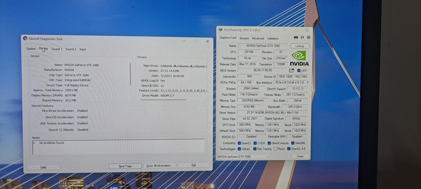
Task: Click Digital Signature value "WHQL"
Action: tap(297, 119)
